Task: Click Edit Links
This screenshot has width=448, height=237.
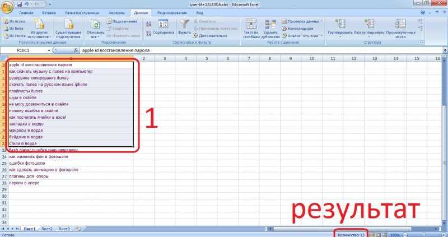Action: tap(124, 36)
